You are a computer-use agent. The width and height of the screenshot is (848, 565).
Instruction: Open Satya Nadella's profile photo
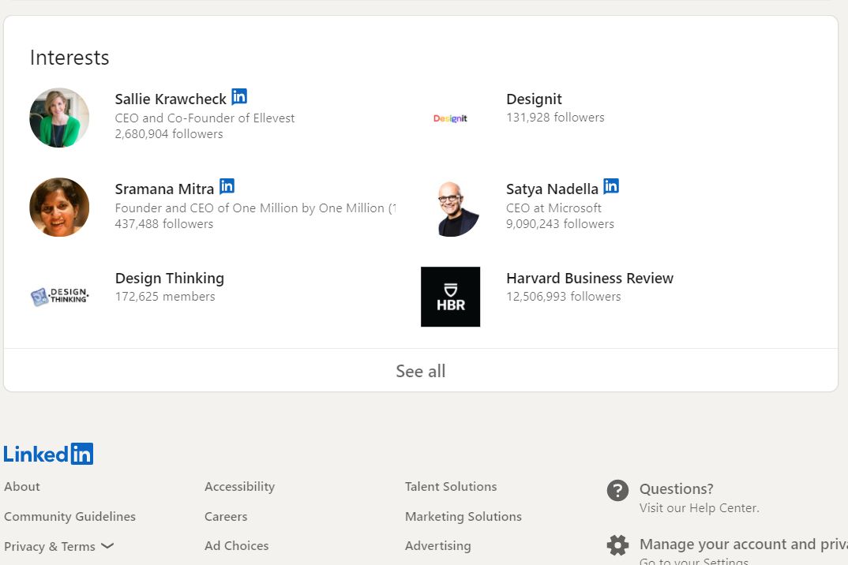451,208
